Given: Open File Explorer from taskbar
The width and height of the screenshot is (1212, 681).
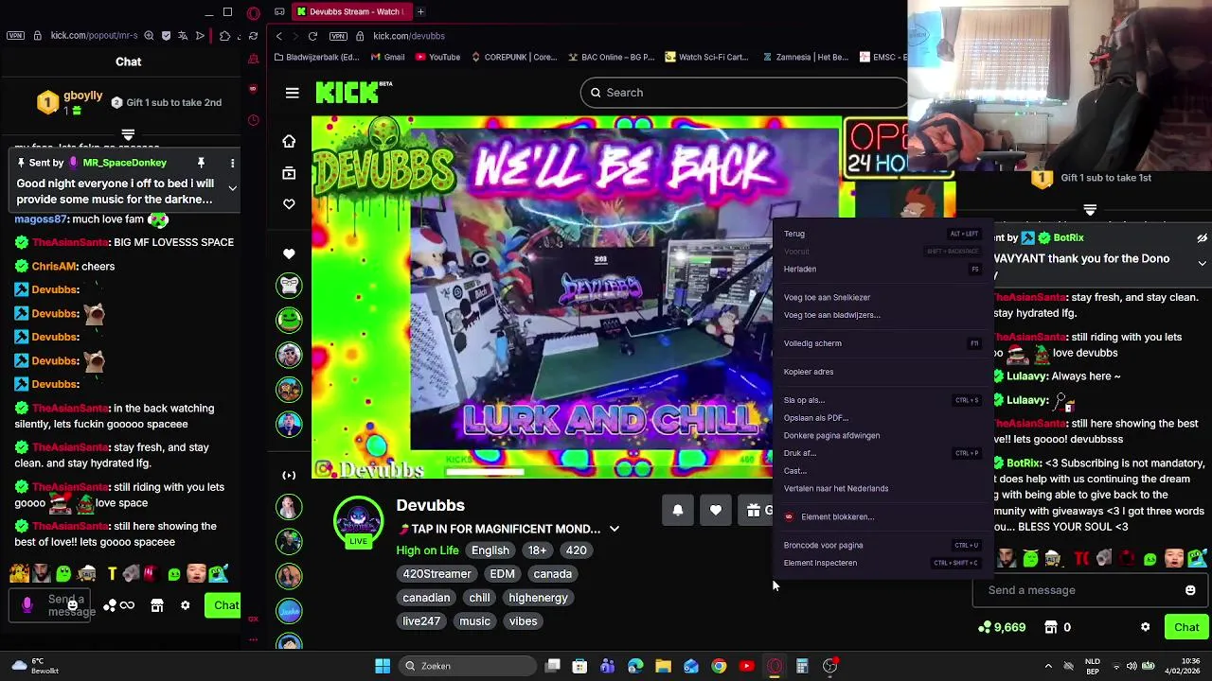Looking at the screenshot, I should pyautogui.click(x=663, y=666).
